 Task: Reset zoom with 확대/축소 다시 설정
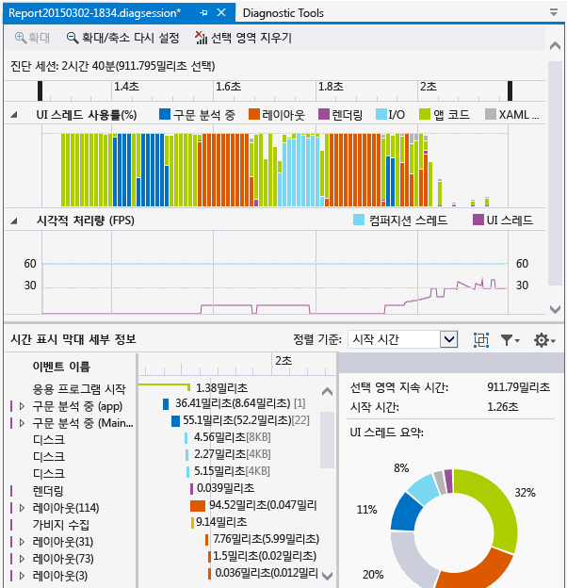pos(123,38)
